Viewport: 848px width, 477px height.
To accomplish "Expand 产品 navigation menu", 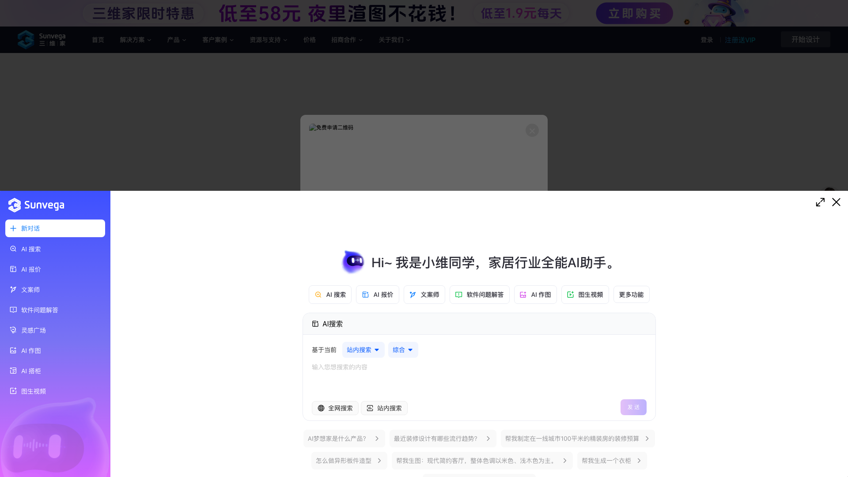I will click(x=177, y=40).
